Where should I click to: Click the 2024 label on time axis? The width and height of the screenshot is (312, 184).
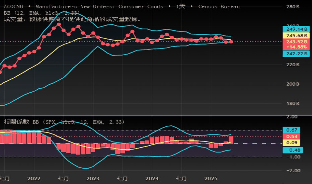[x=152, y=178]
